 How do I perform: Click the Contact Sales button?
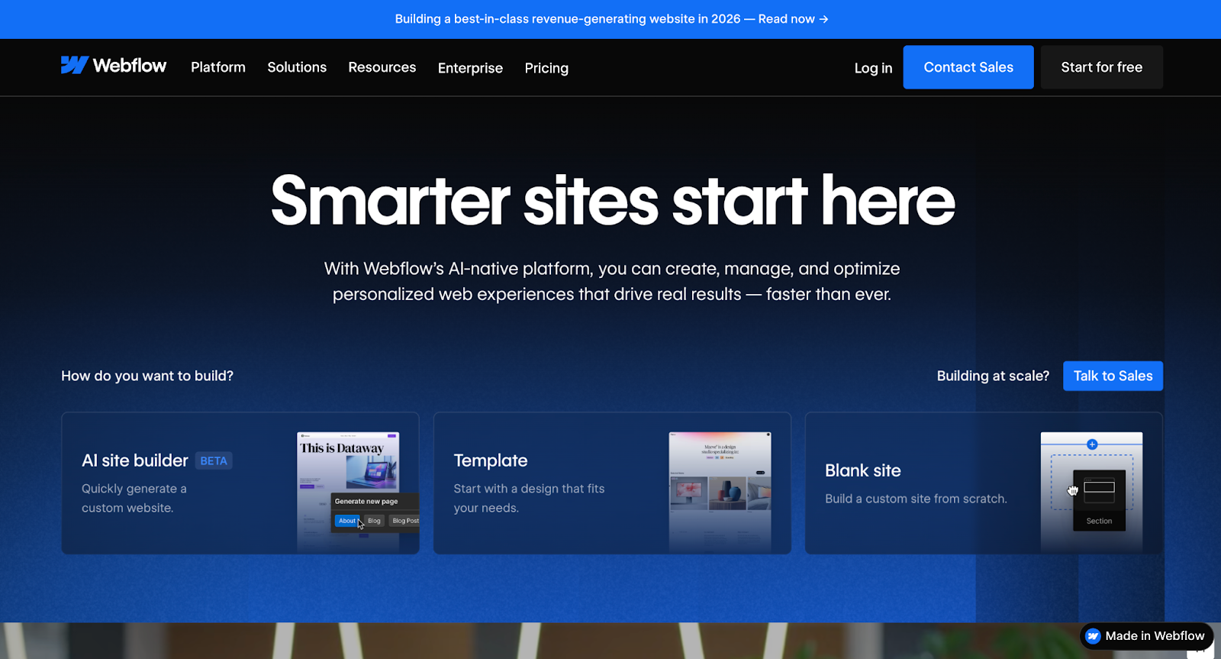(x=968, y=67)
